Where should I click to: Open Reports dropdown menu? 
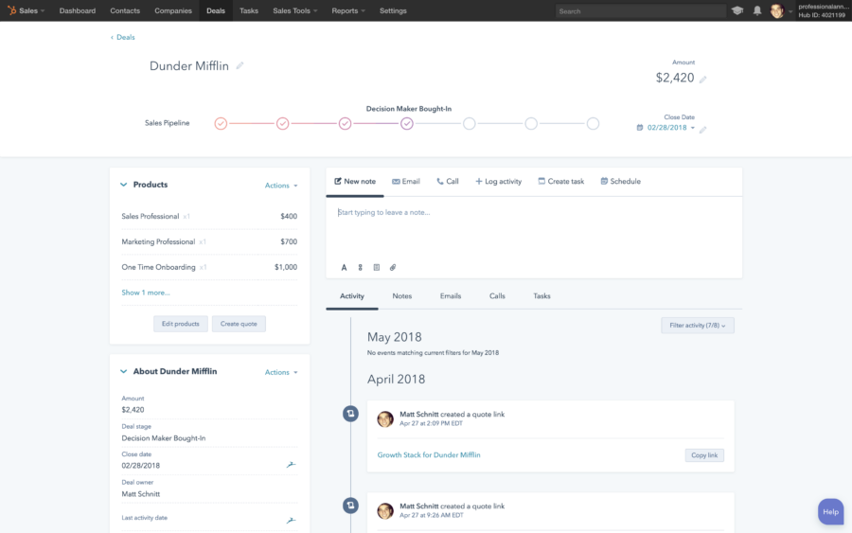tap(348, 10)
